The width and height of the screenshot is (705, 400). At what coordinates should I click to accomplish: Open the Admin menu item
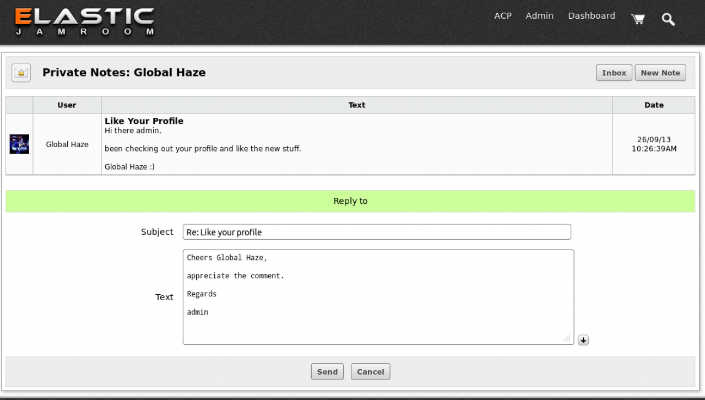[539, 16]
